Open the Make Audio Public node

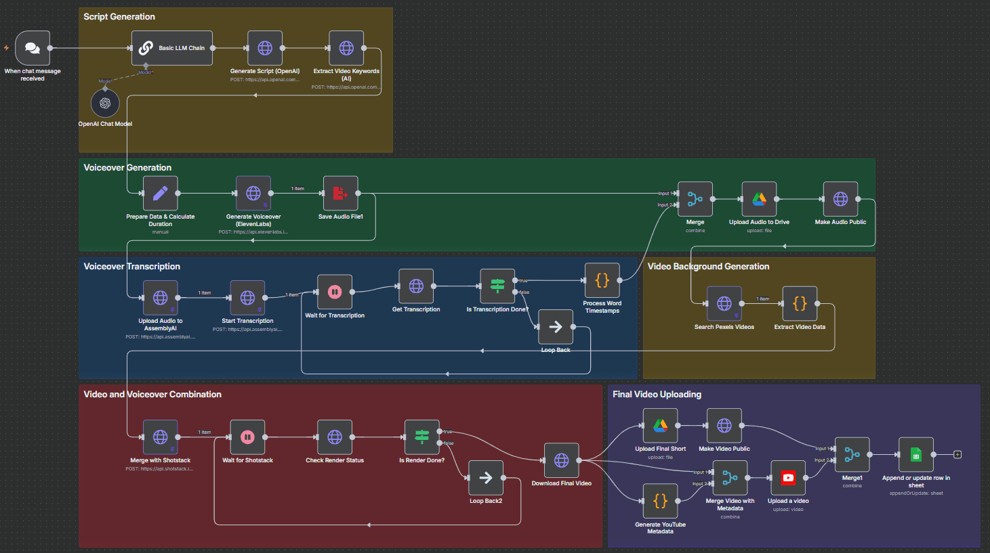click(840, 199)
